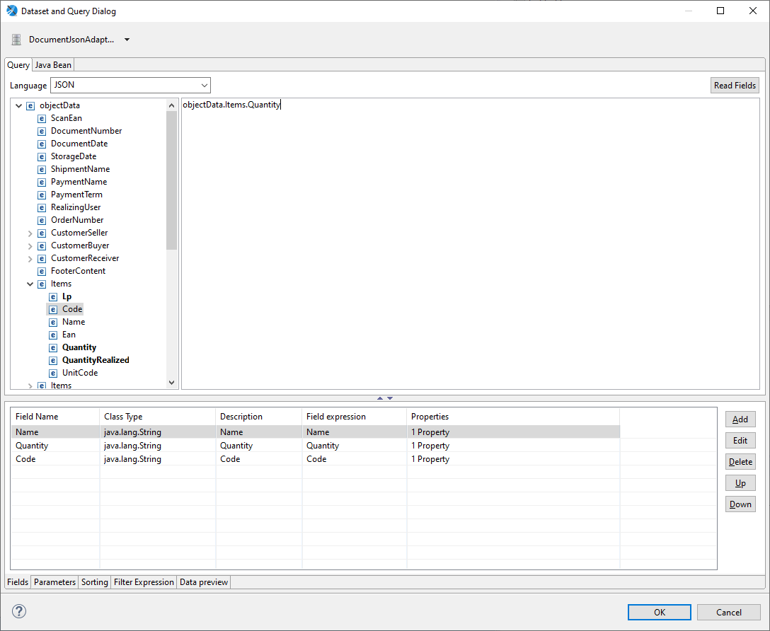Select the QuantityRealized tree item

(x=96, y=360)
